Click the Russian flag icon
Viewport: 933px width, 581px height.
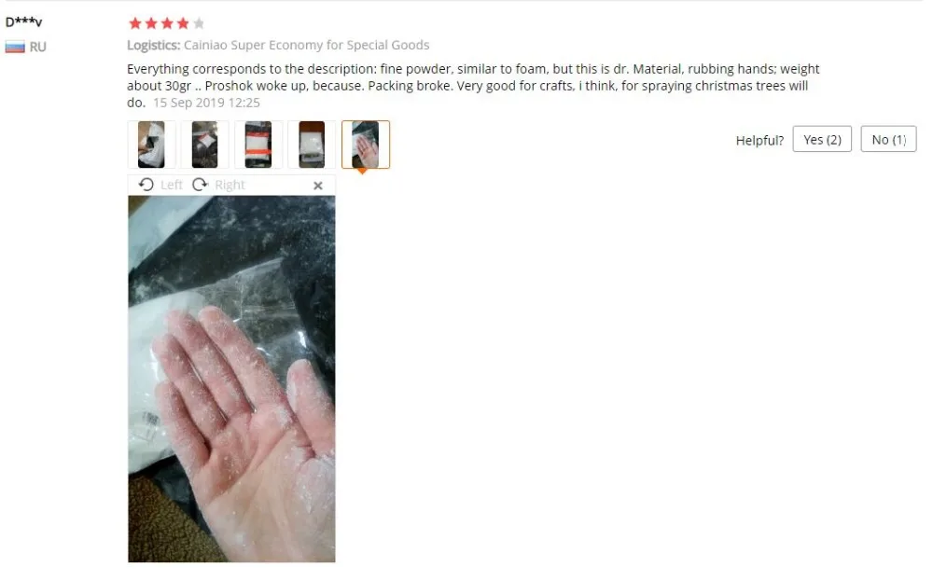point(15,47)
